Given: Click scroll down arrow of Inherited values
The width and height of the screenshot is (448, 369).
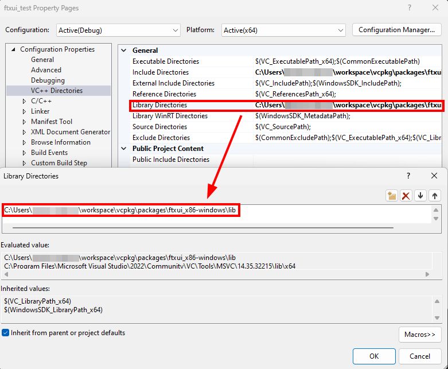Looking at the screenshot, I should click(437, 318).
